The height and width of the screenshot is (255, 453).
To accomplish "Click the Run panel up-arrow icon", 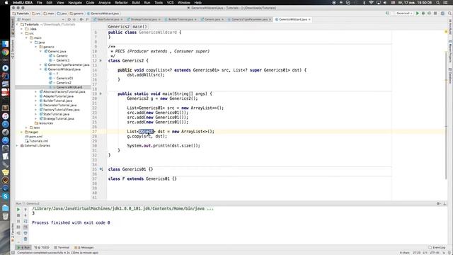I will (25, 210).
